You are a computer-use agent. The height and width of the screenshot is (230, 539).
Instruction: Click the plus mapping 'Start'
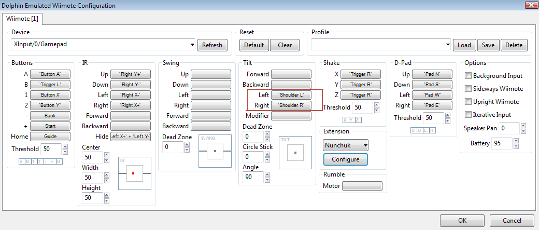pyautogui.click(x=50, y=126)
